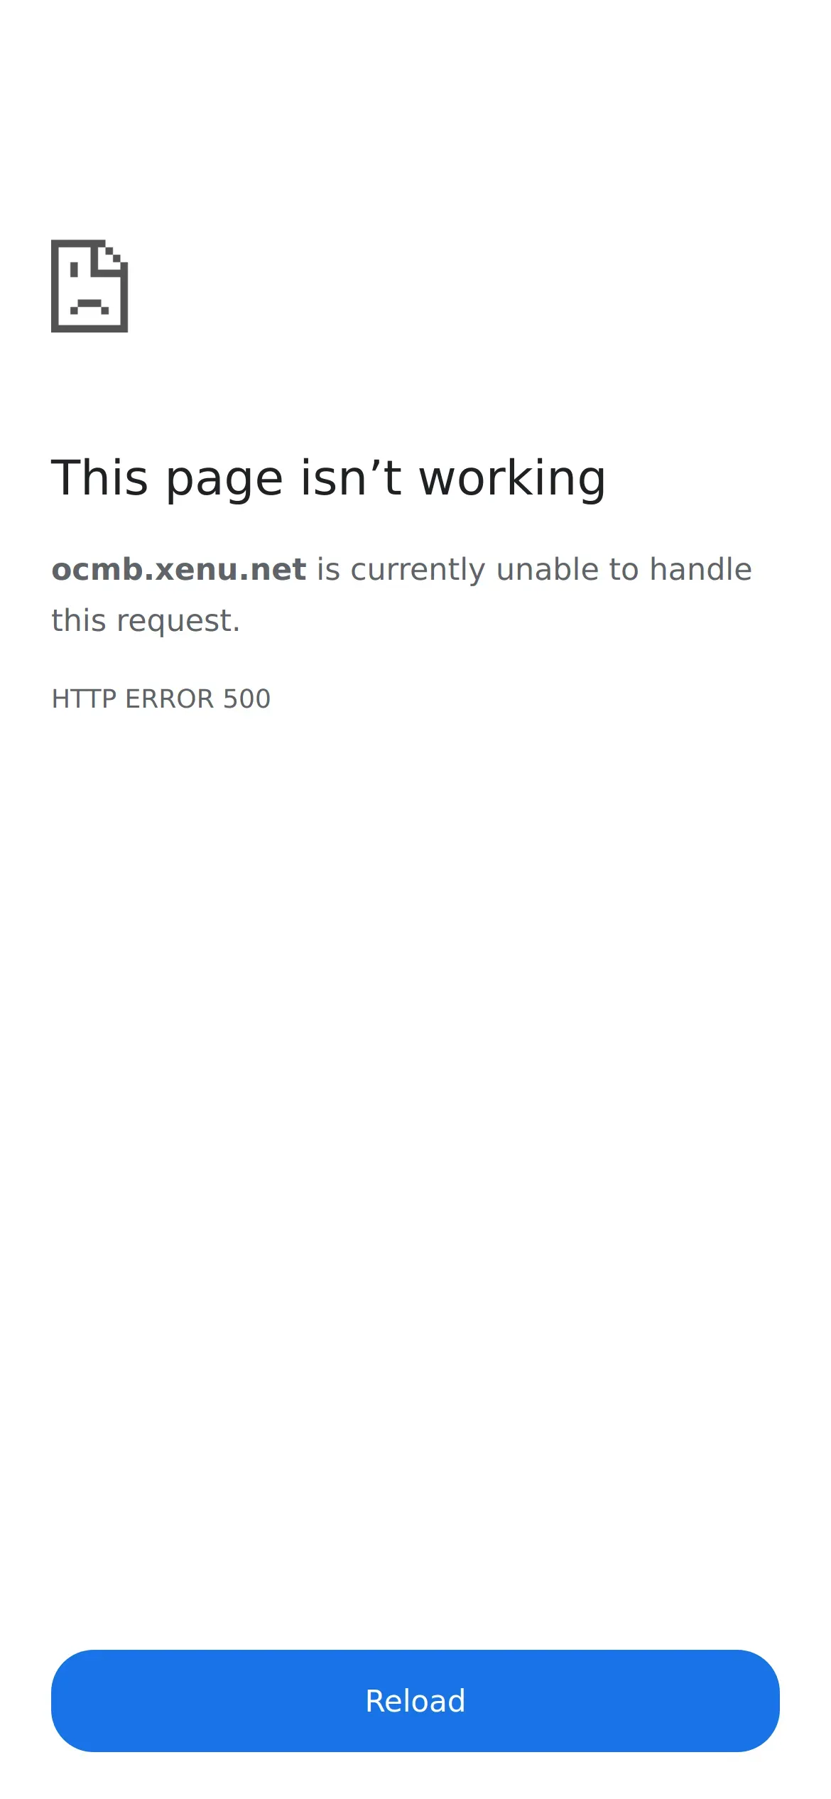Click the word "HTTP" in the error code

(x=84, y=698)
